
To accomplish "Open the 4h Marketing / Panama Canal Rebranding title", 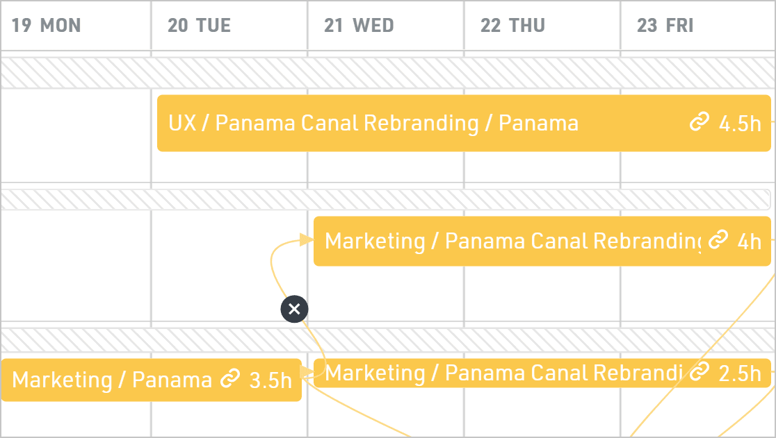I will click(x=512, y=241).
